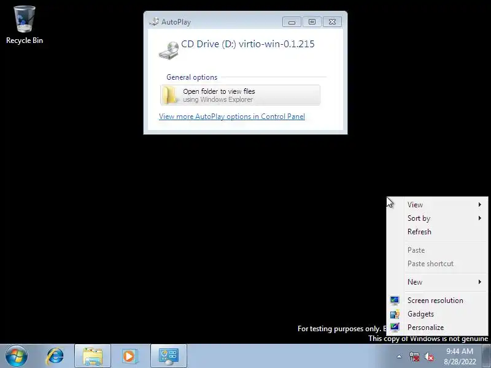Viewport: 491px width, 368px height.
Task: Minimize the AutoPlay window
Action: (x=292, y=22)
